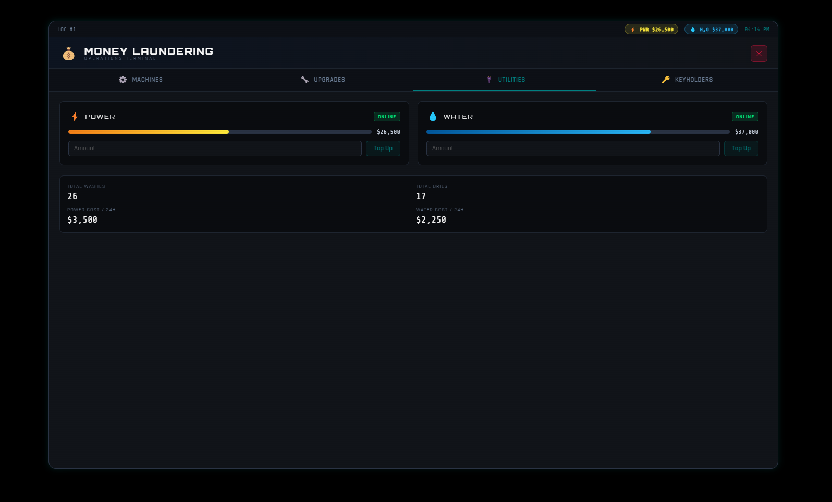Focus the Power Amount input field
The image size is (832, 502).
click(x=215, y=148)
